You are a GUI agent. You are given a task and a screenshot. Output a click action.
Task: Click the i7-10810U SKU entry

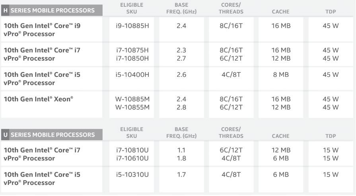click(x=131, y=150)
